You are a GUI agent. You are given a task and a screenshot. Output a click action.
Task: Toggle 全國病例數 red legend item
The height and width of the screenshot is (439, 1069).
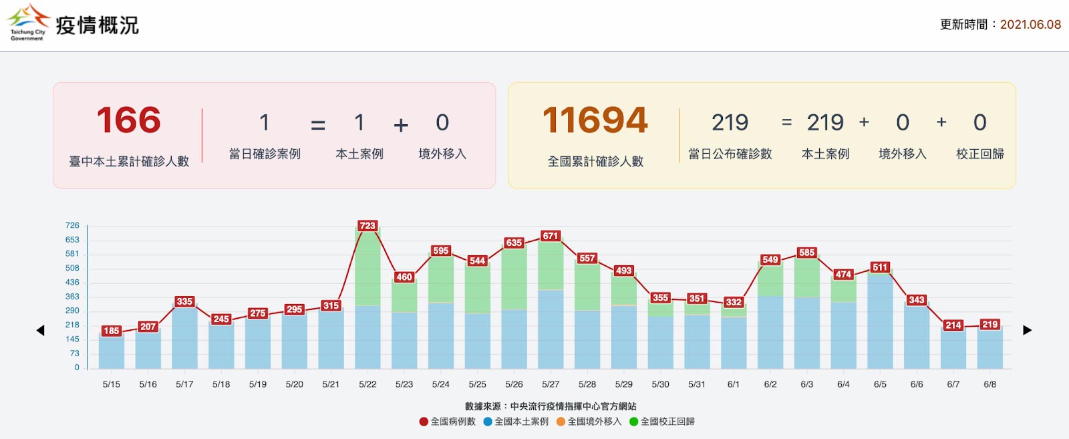tap(447, 422)
